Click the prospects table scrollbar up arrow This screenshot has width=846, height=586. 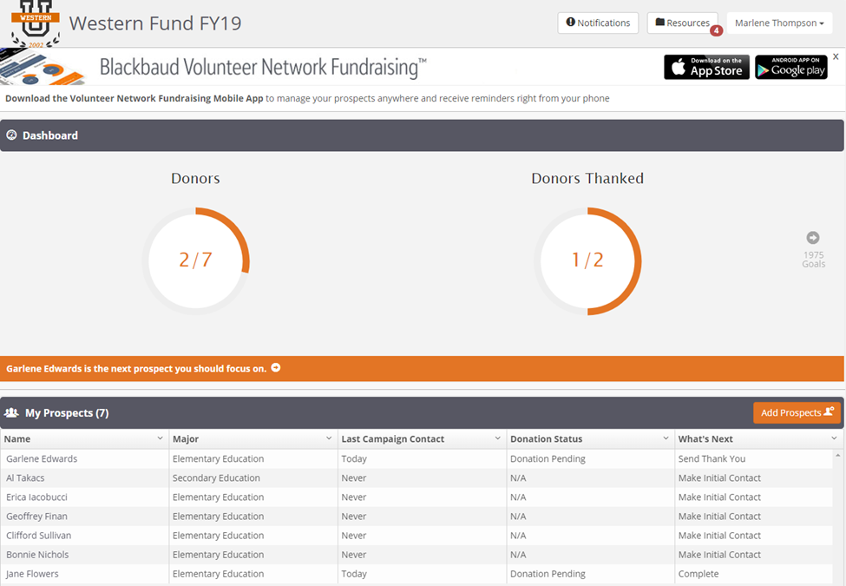[838, 456]
